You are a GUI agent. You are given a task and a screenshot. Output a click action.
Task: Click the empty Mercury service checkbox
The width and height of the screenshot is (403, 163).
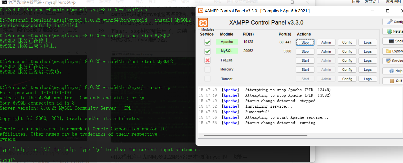207,70
